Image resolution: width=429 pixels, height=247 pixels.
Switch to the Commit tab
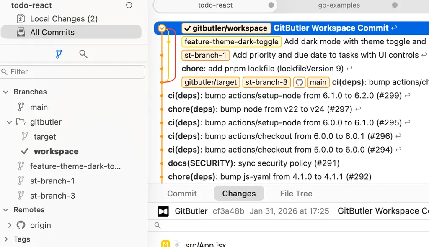[182, 194]
